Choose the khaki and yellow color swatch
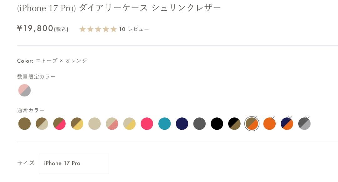 coord(77,124)
